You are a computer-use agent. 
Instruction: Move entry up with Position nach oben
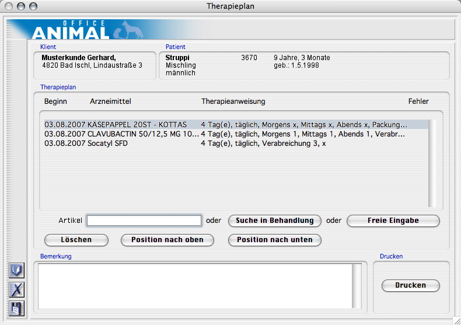167,240
